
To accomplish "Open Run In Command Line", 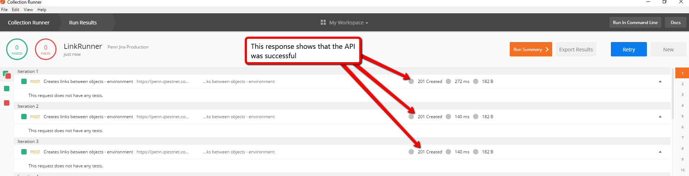I will tap(635, 22).
